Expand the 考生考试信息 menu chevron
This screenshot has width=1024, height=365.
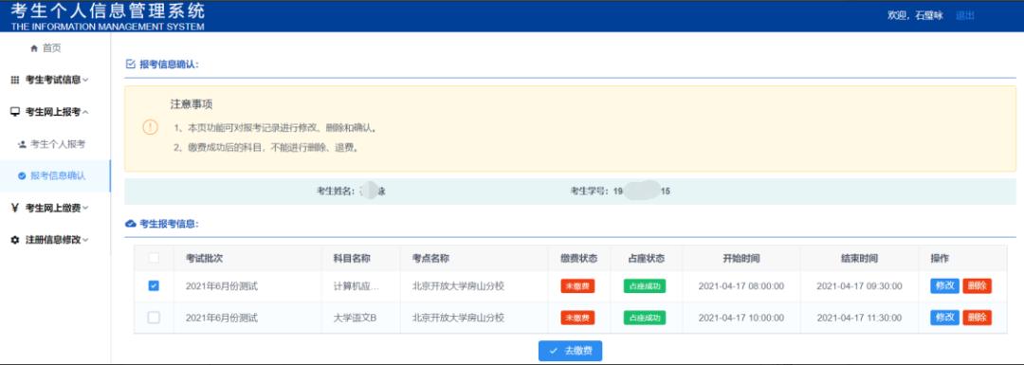[x=85, y=81]
